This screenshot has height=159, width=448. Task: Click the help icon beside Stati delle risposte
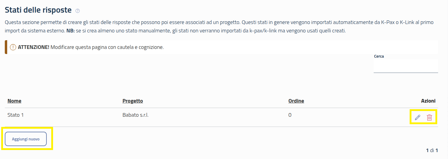pyautogui.click(x=78, y=11)
